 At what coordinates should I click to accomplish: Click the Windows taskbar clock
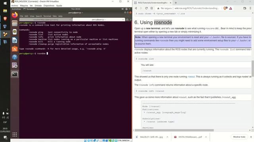point(5,130)
